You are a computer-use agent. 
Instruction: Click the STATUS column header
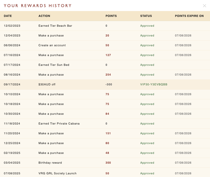click(146, 16)
